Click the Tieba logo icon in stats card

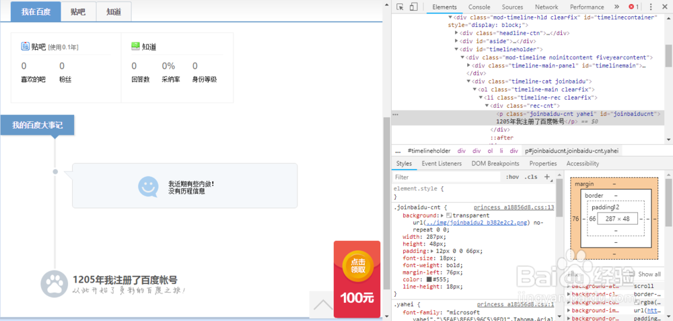[x=26, y=46]
